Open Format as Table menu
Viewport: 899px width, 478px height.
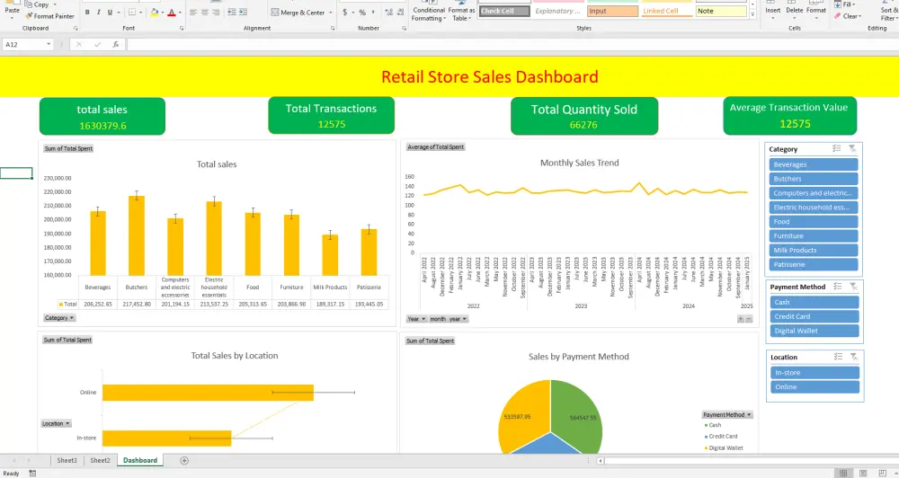pos(461,11)
